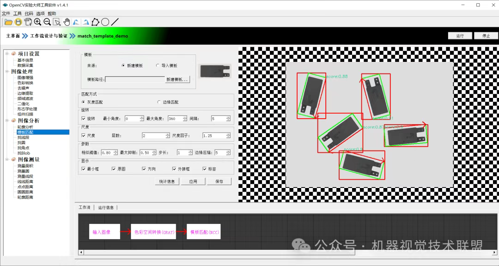
Task: Open the 选项 menu
Action: point(40,13)
